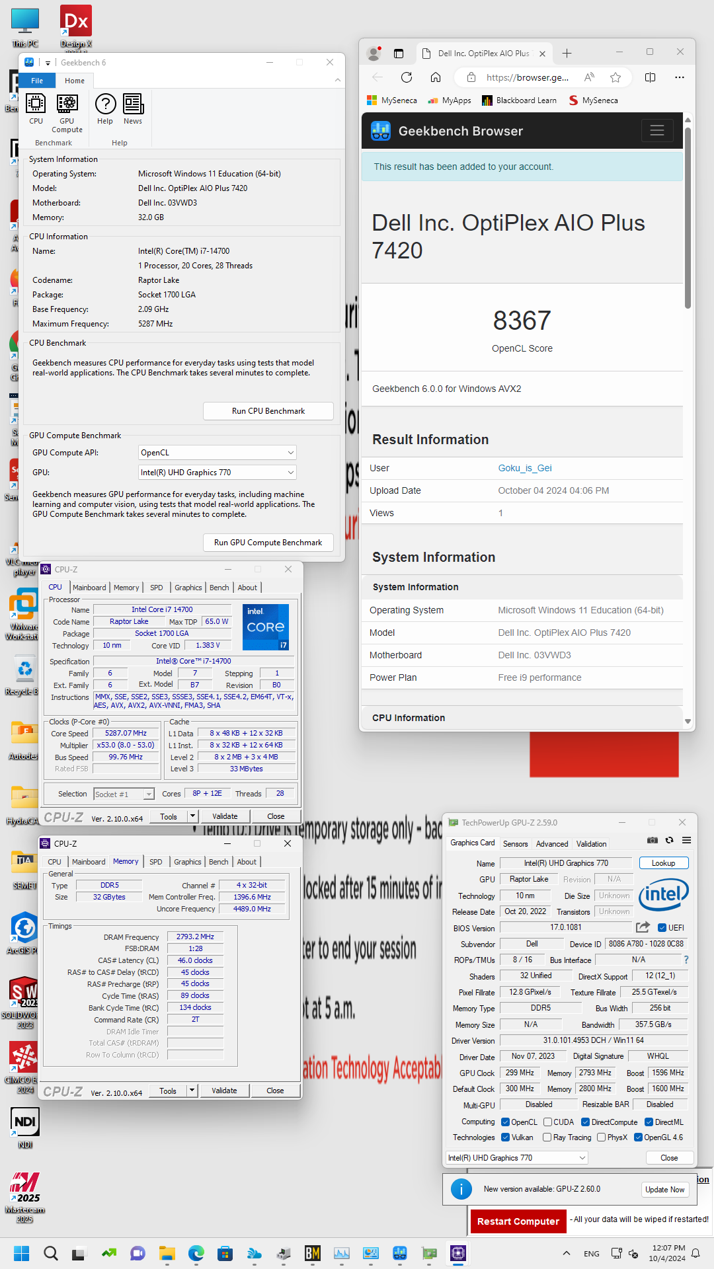Open the Socket #1 selection dropdown in CPU-Z
This screenshot has width=714, height=1269.
coord(124,794)
